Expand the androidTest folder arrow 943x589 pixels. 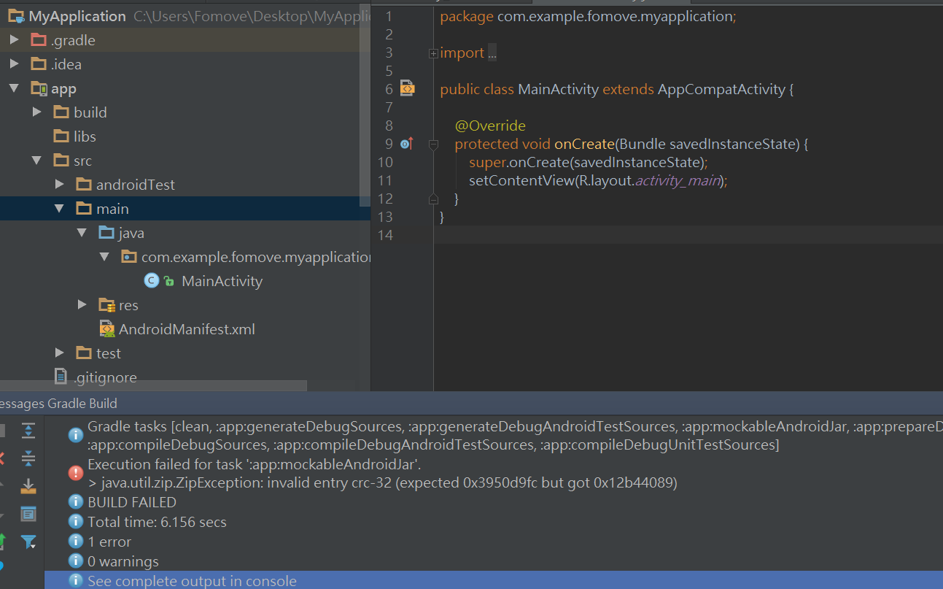coord(59,185)
